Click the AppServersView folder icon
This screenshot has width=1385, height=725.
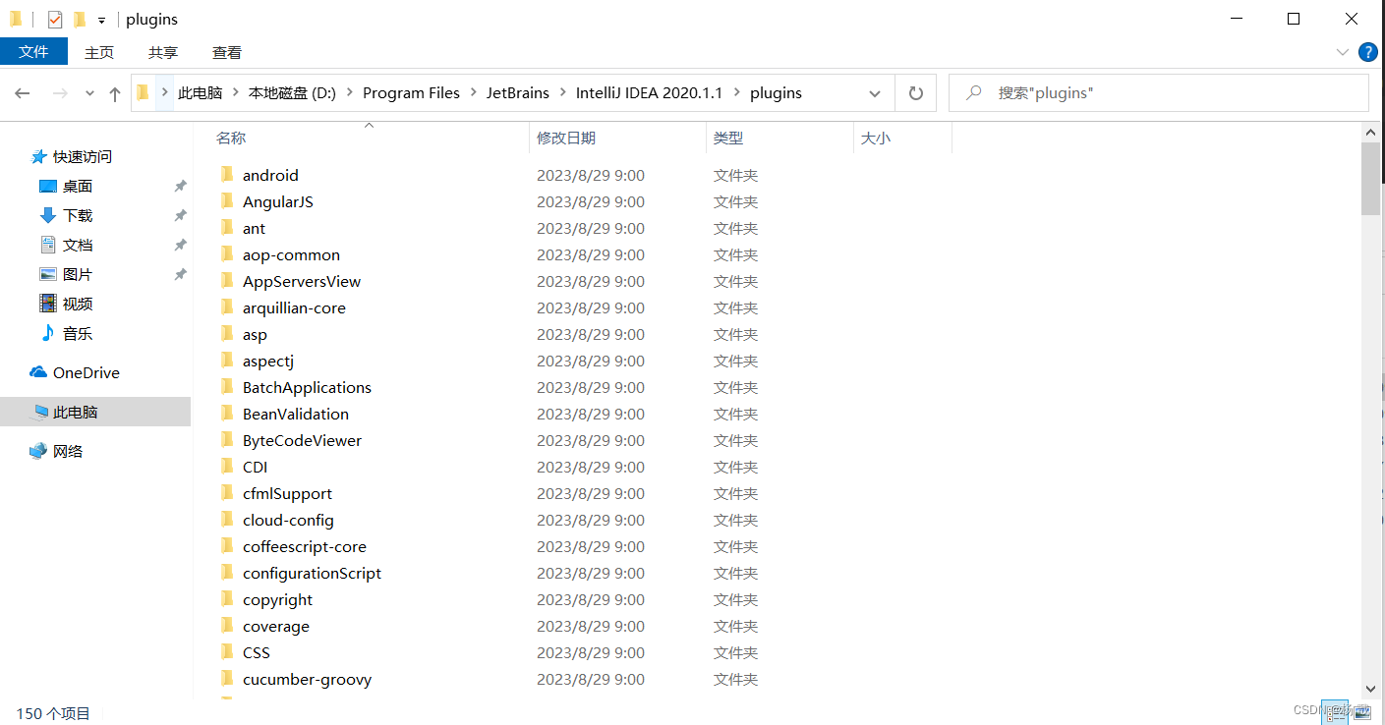click(227, 281)
